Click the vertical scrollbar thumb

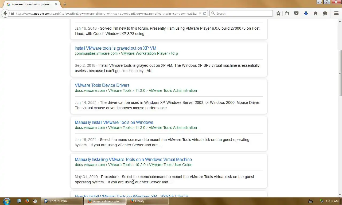[340, 73]
